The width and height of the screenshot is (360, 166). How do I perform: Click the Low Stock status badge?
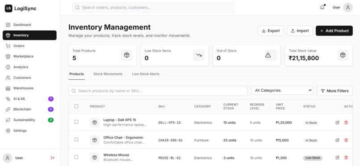[313, 158]
